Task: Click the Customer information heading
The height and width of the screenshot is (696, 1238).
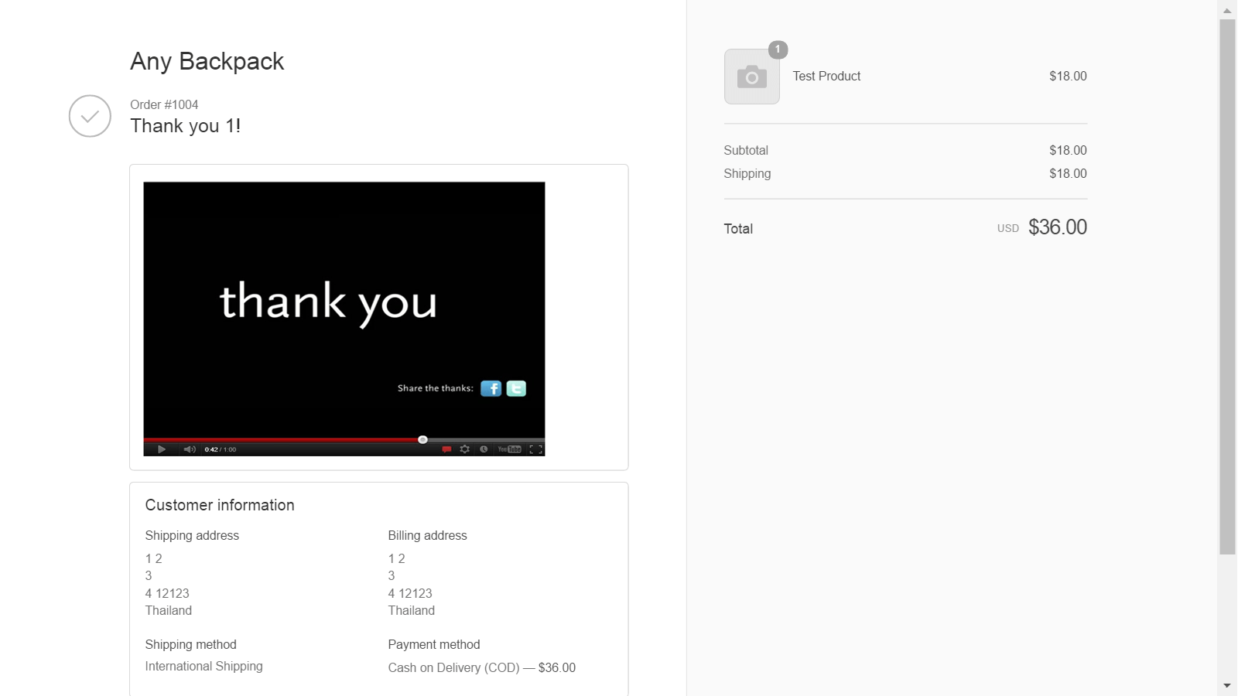Action: click(220, 505)
